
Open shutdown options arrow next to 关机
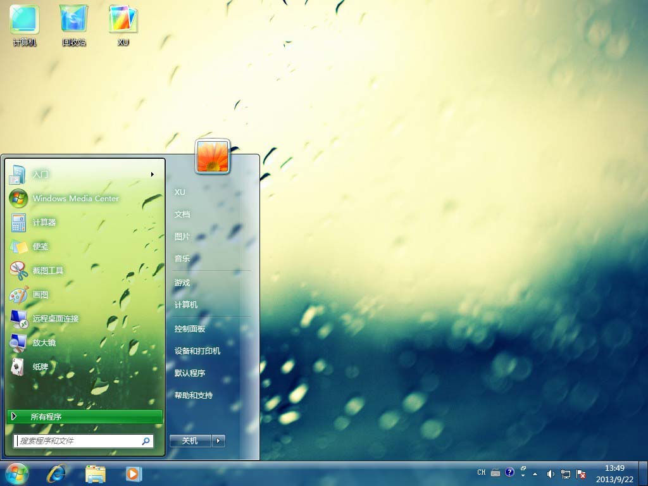218,441
